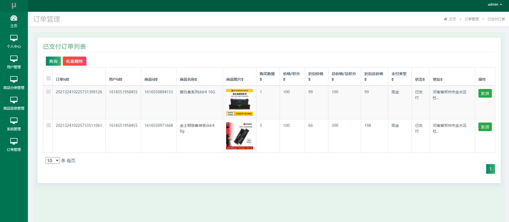Click the μ logo in top-left corner
The width and height of the screenshot is (509, 222).
[x=14, y=6]
